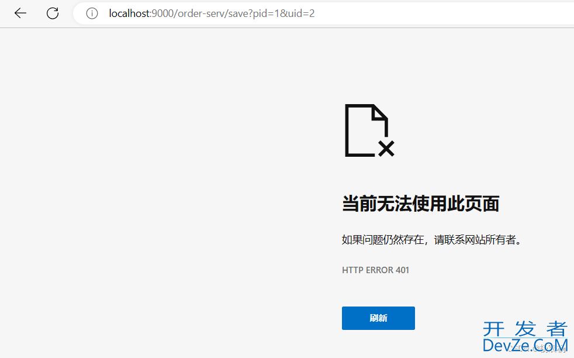Focus the address bar showing localhost:9000/order-serv/save

(x=324, y=13)
